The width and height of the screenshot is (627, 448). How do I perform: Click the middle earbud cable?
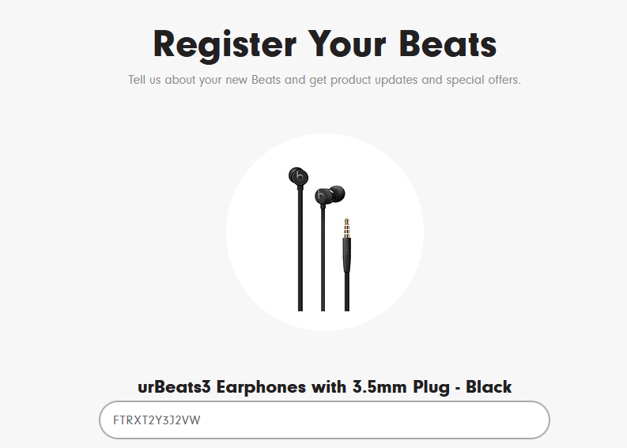(x=323, y=258)
